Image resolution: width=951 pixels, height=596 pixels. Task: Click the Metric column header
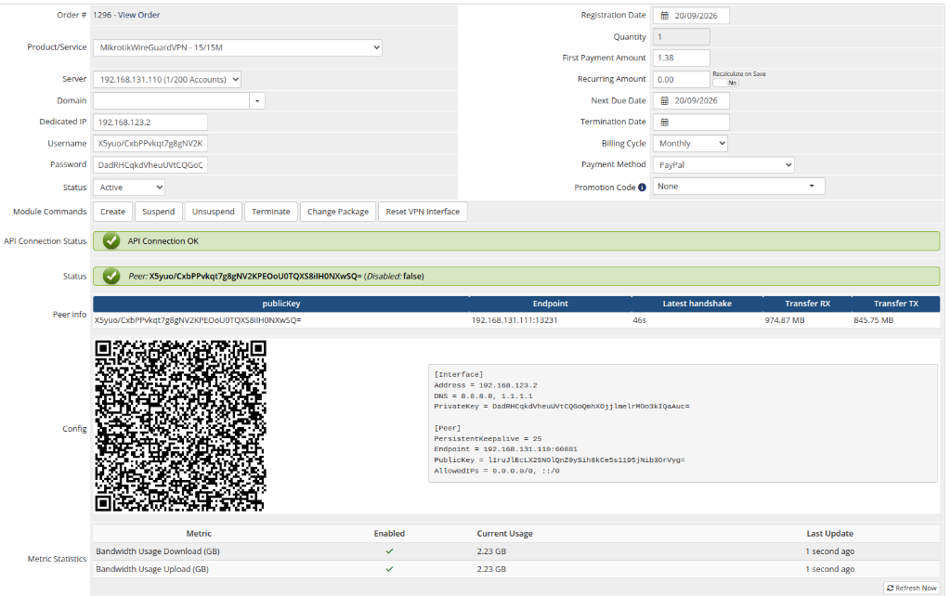199,534
